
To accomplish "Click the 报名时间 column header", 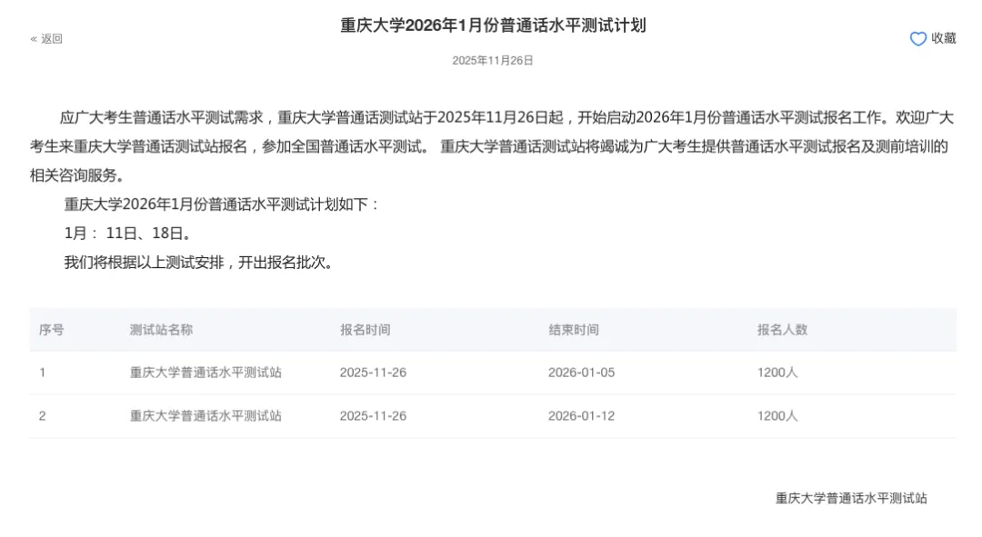I will (x=366, y=330).
